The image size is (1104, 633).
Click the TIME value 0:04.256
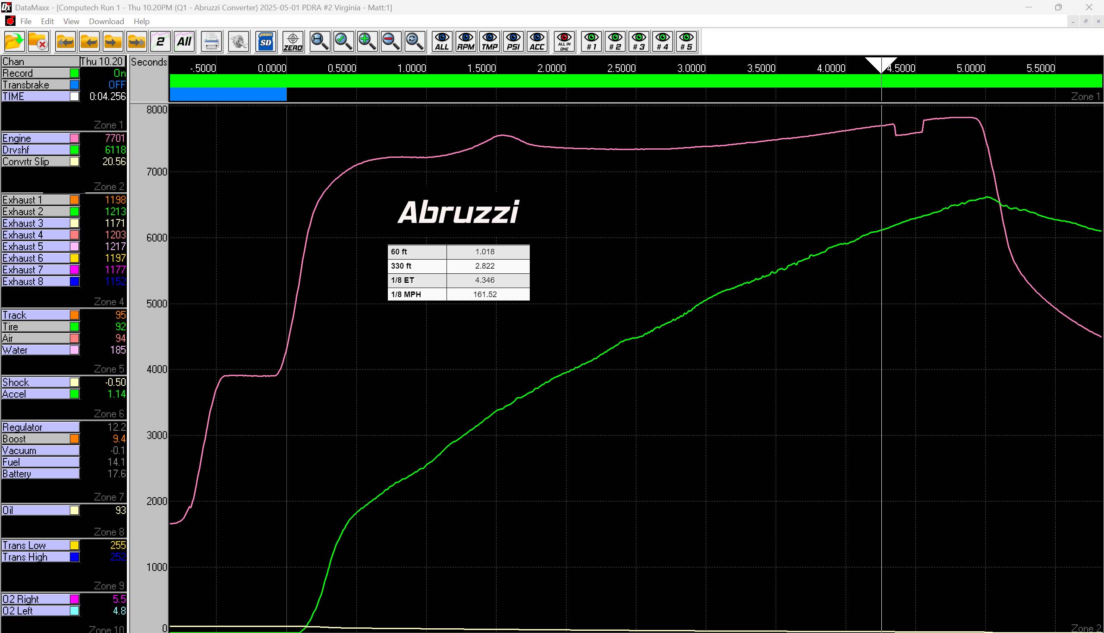pos(107,97)
